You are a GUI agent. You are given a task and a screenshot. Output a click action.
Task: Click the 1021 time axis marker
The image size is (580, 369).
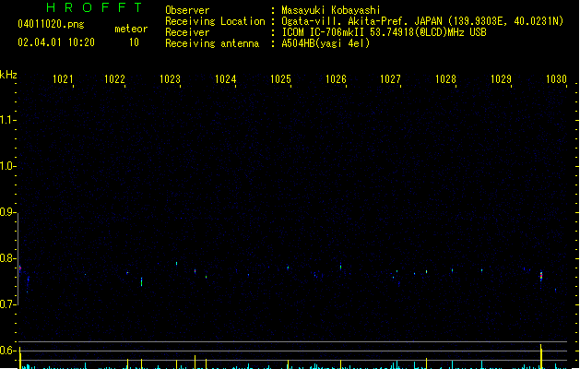click(63, 79)
